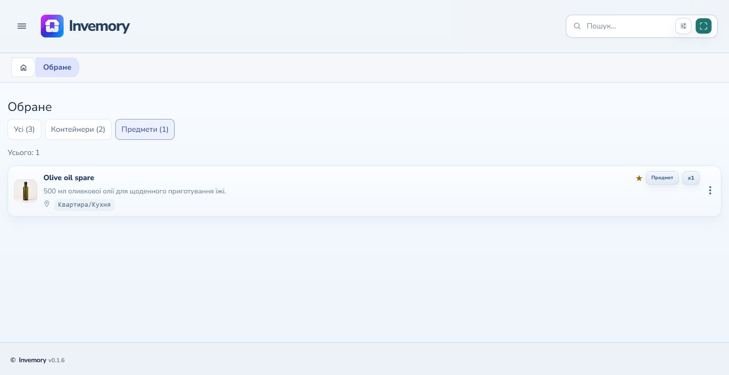This screenshot has width=729, height=375.
Task: Launch the green scan code button
Action: click(703, 26)
